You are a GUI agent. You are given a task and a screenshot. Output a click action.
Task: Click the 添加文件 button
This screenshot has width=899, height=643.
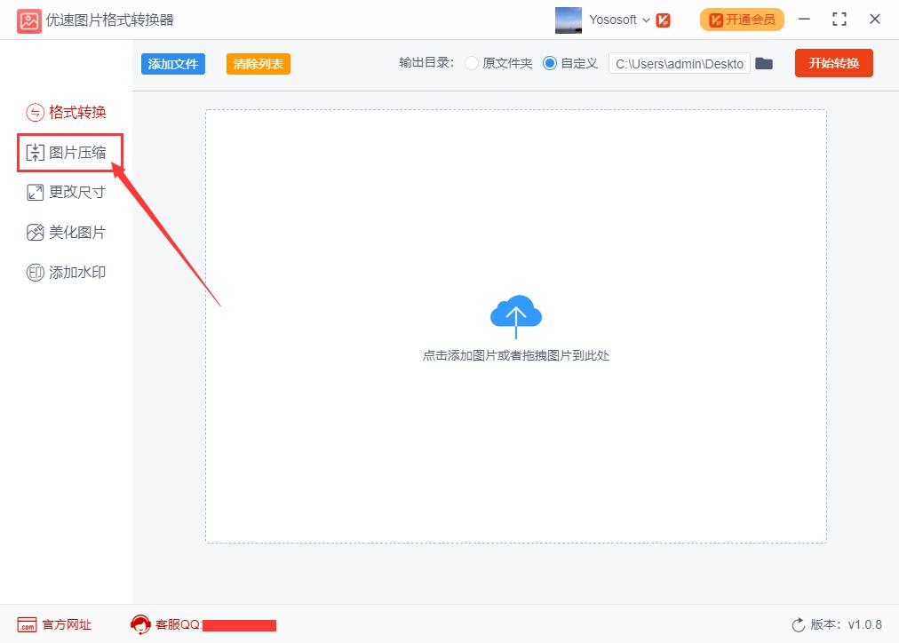172,63
